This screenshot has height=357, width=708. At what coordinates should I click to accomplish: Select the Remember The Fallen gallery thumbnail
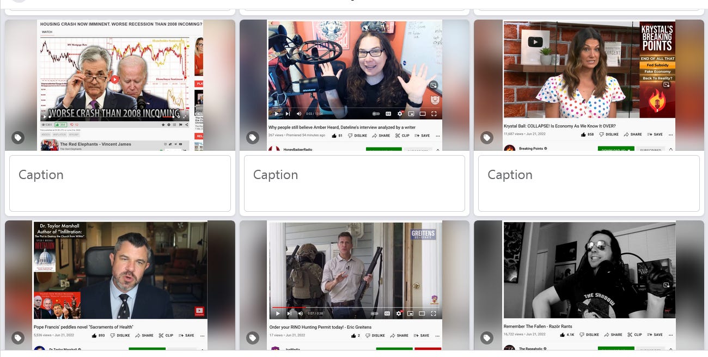(x=589, y=285)
